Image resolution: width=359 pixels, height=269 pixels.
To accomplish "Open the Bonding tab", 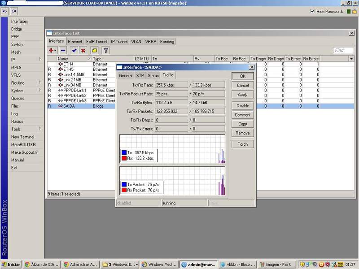I will coord(167,42).
